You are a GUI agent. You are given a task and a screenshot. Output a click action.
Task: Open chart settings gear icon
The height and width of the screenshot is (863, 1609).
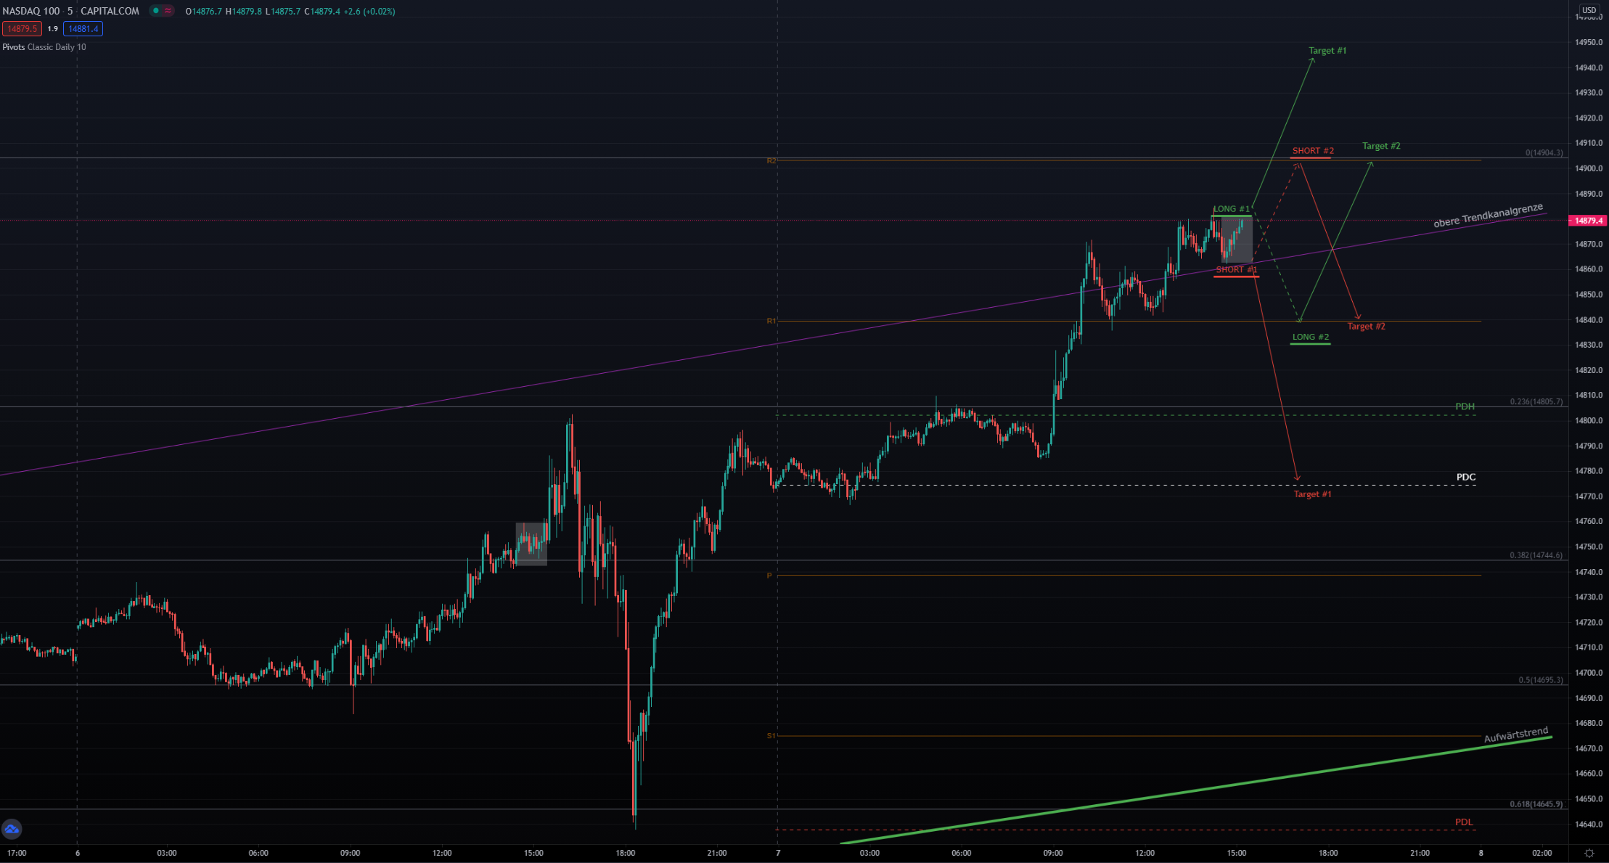pos(1589,853)
